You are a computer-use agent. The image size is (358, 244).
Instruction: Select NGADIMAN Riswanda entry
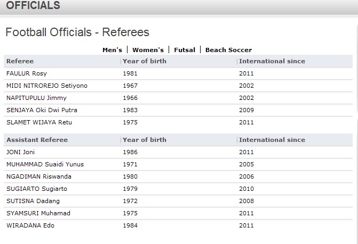click(x=39, y=176)
